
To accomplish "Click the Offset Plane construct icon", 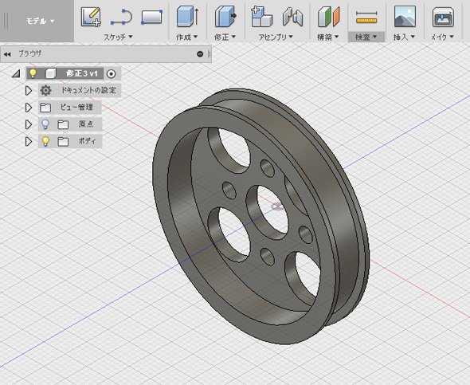I will click(x=328, y=17).
